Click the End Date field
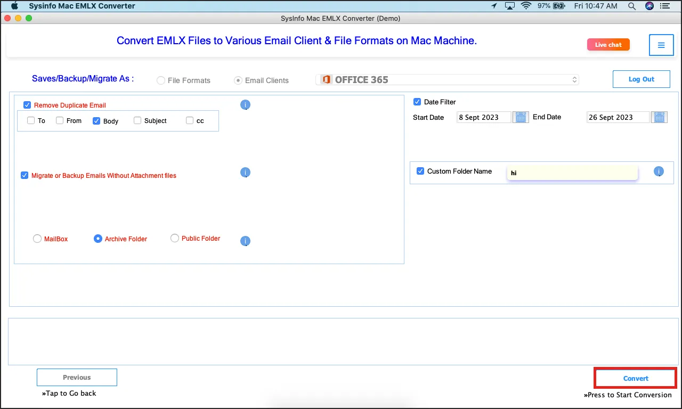The width and height of the screenshot is (682, 409). [618, 117]
